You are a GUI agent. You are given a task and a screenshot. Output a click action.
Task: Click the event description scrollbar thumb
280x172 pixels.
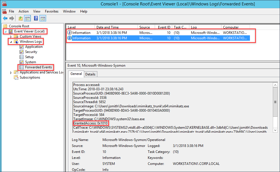(x=275, y=102)
